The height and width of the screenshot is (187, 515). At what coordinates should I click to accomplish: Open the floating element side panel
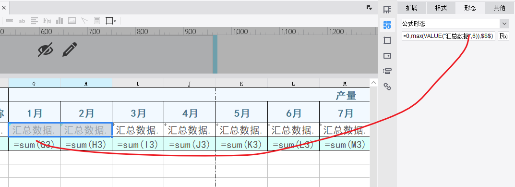tap(387, 40)
